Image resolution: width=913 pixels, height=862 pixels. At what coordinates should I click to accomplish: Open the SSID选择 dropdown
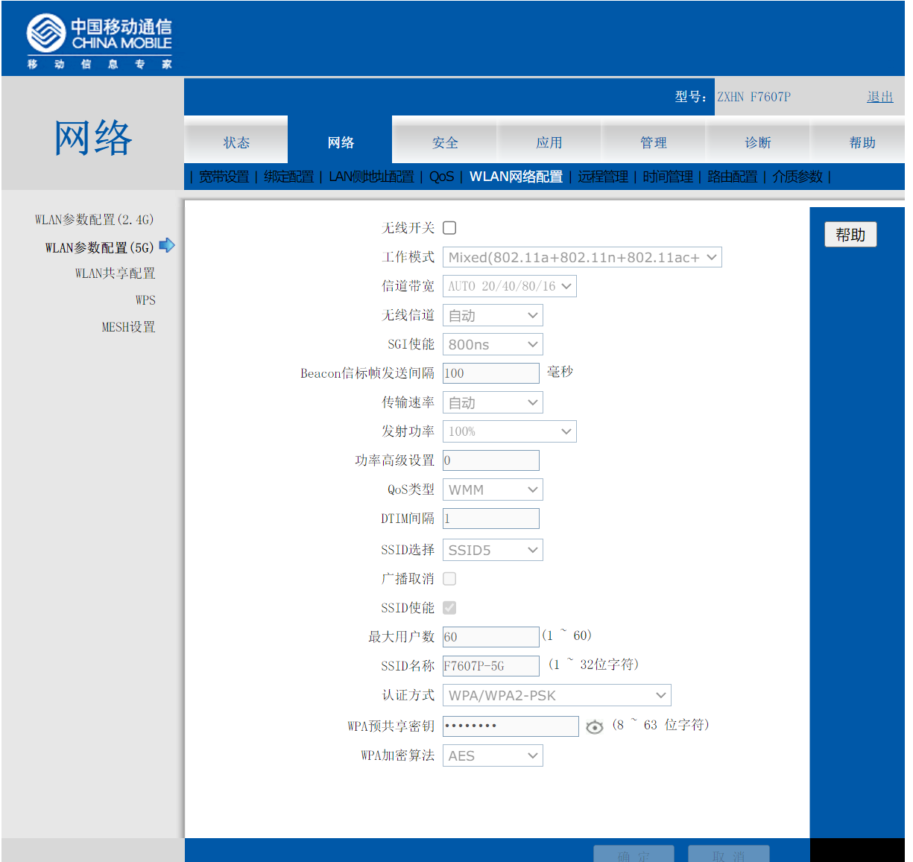pyautogui.click(x=492, y=551)
